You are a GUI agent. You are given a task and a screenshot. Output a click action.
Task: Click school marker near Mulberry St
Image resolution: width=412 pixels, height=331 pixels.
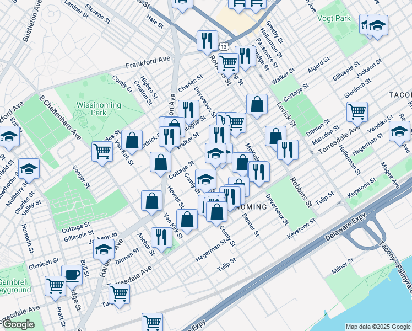tap(29, 168)
